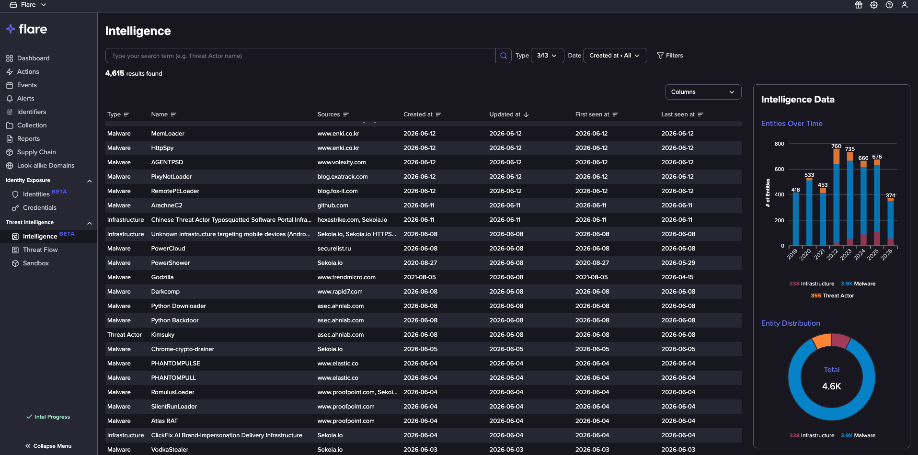Screen dimensions: 918x455
Task: Open settings gear in top bar
Action: (x=874, y=5)
